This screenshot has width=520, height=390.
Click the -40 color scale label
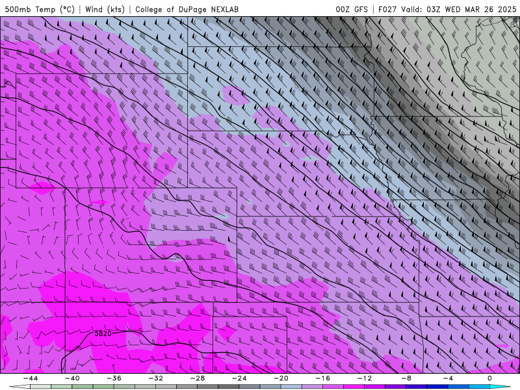72,378
